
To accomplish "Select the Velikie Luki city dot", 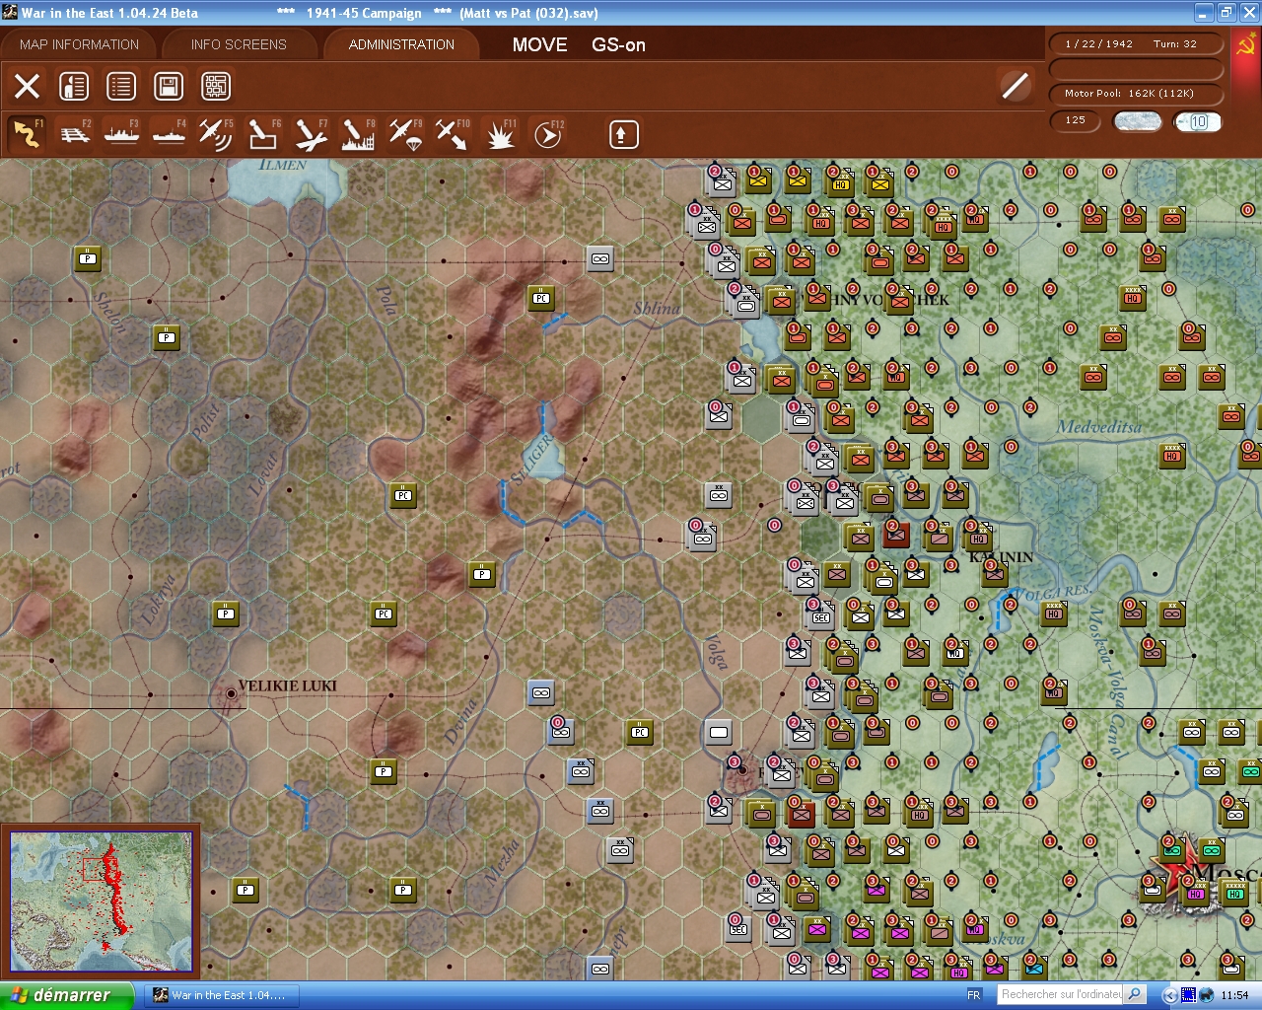I will pos(232,693).
